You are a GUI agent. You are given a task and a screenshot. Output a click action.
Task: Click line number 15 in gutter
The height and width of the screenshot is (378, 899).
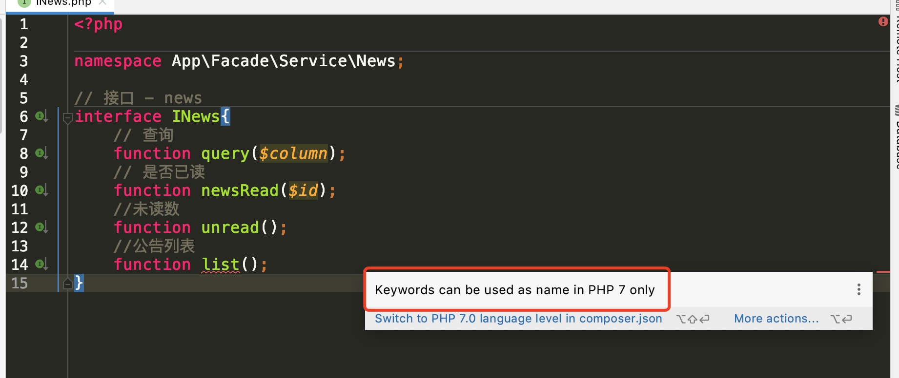coord(20,283)
